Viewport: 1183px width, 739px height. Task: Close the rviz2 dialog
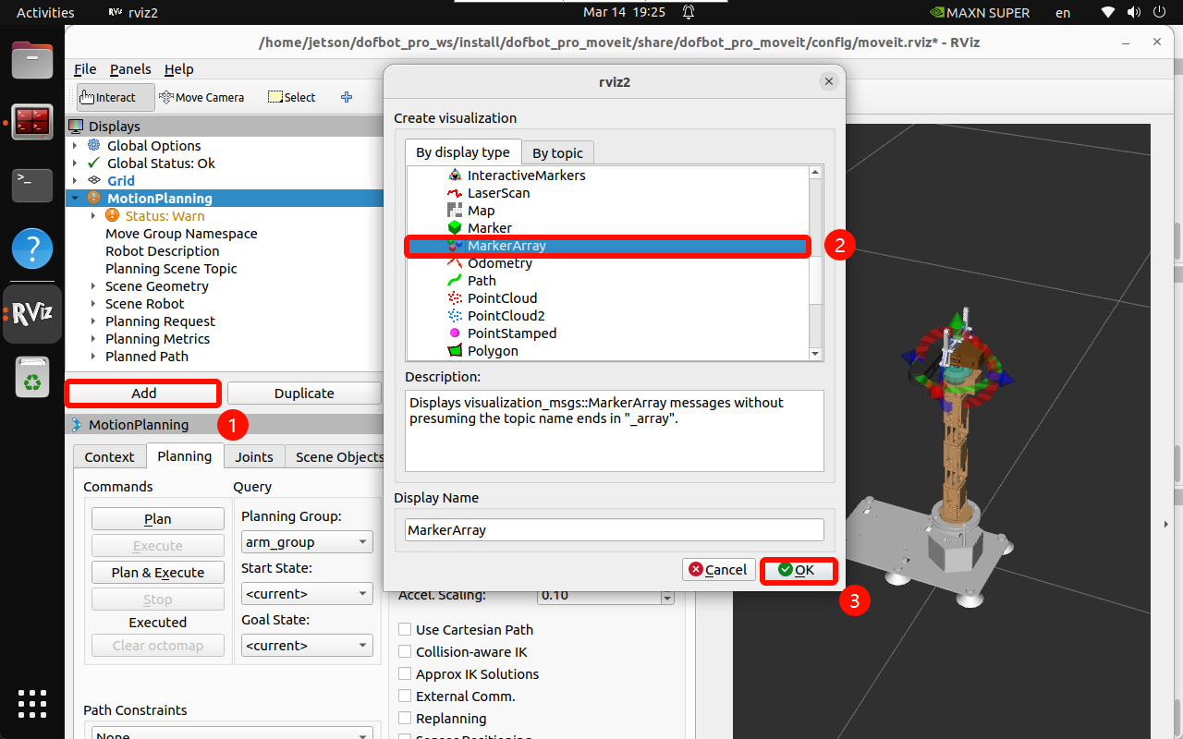pos(829,81)
